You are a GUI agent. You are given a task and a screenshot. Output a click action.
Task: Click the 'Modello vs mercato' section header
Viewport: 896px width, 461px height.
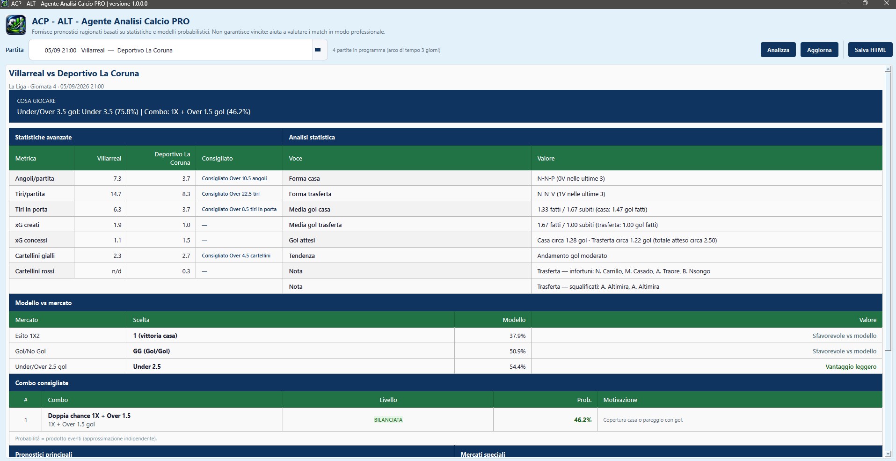pyautogui.click(x=44, y=303)
